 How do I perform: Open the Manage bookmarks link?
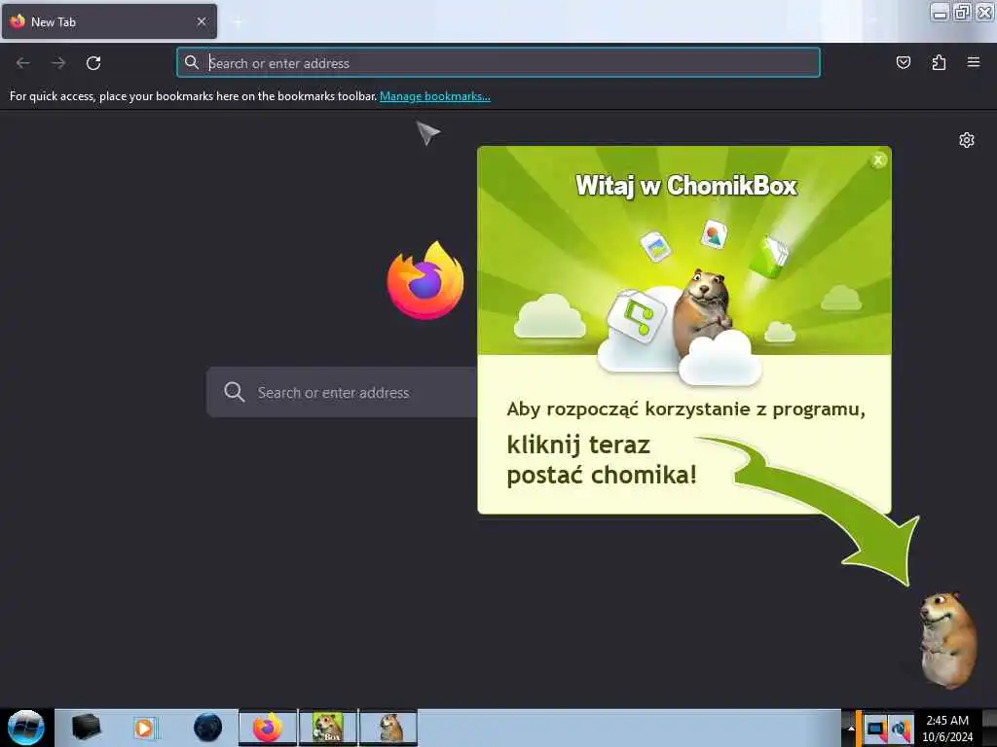tap(435, 96)
